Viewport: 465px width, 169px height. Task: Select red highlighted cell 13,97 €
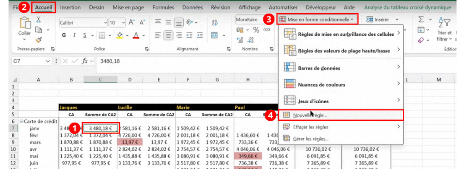tap(129, 142)
